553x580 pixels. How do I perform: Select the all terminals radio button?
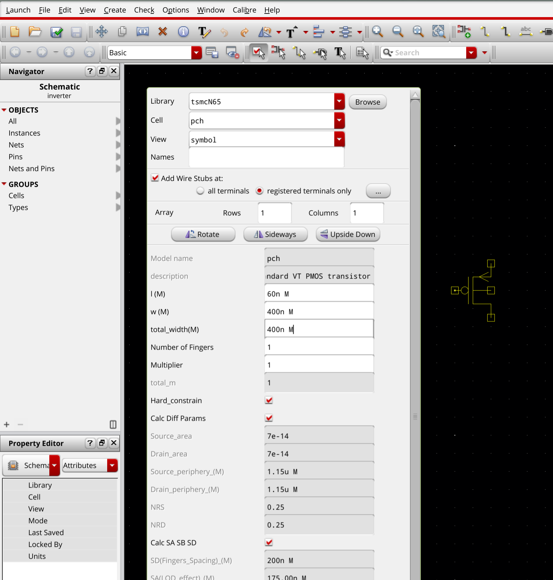point(200,191)
